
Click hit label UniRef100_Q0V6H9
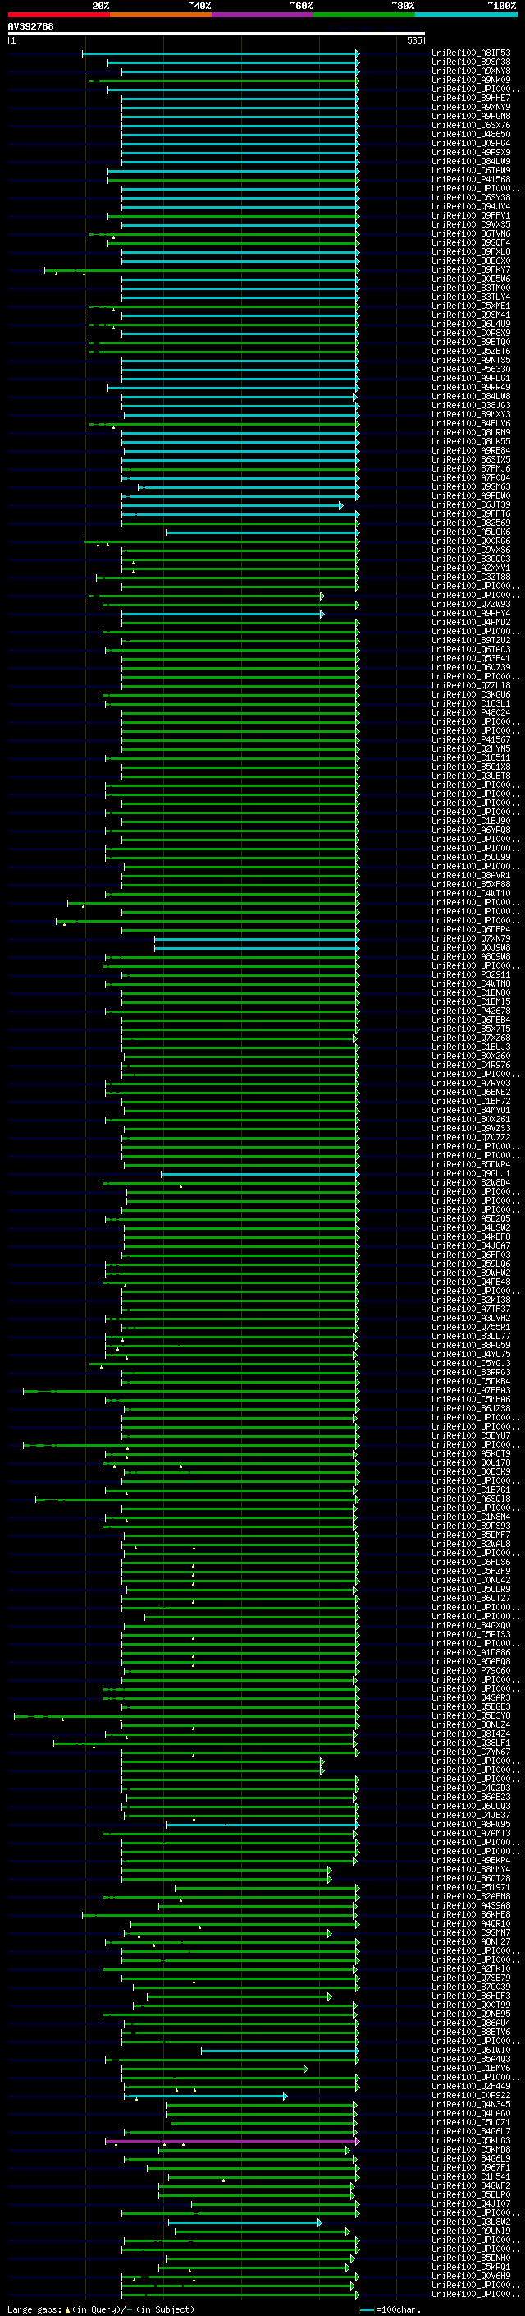click(x=471, y=2276)
